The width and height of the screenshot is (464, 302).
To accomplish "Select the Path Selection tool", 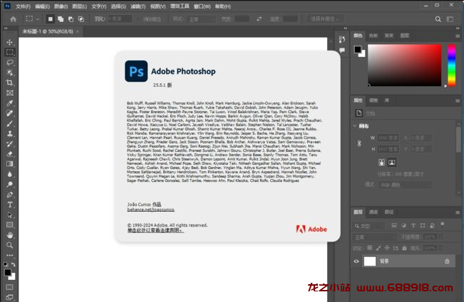I will point(10,215).
